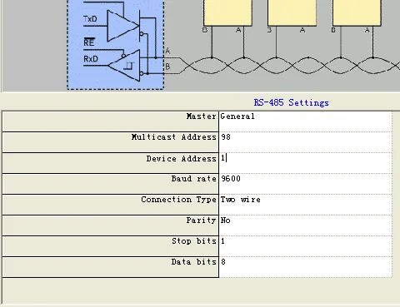Open the Connection Type field Two wire

(306, 205)
